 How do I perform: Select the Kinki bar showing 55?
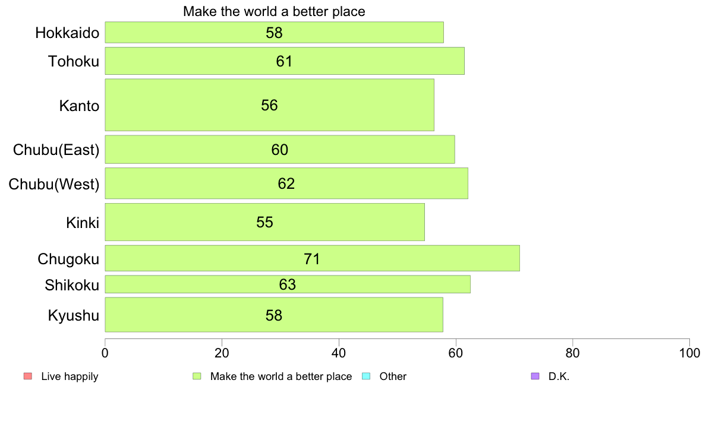click(265, 222)
